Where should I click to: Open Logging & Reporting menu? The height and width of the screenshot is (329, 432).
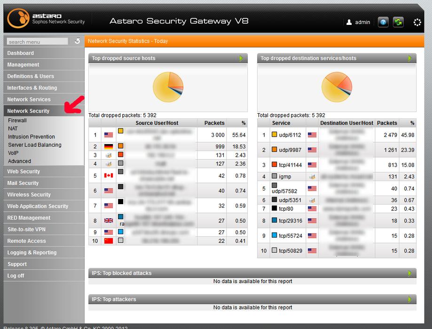pyautogui.click(x=44, y=252)
